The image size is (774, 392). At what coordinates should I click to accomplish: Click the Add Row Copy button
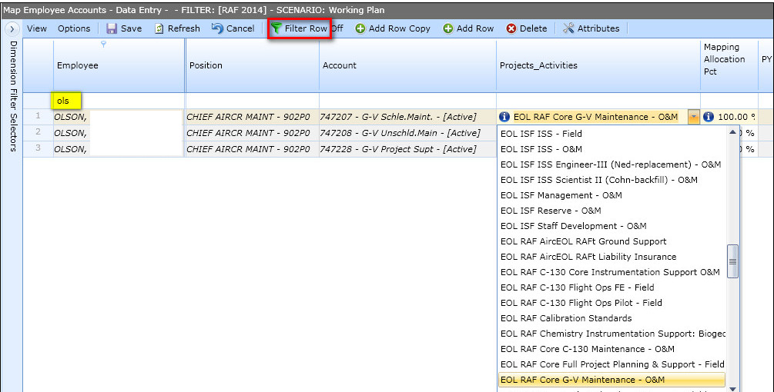click(393, 28)
